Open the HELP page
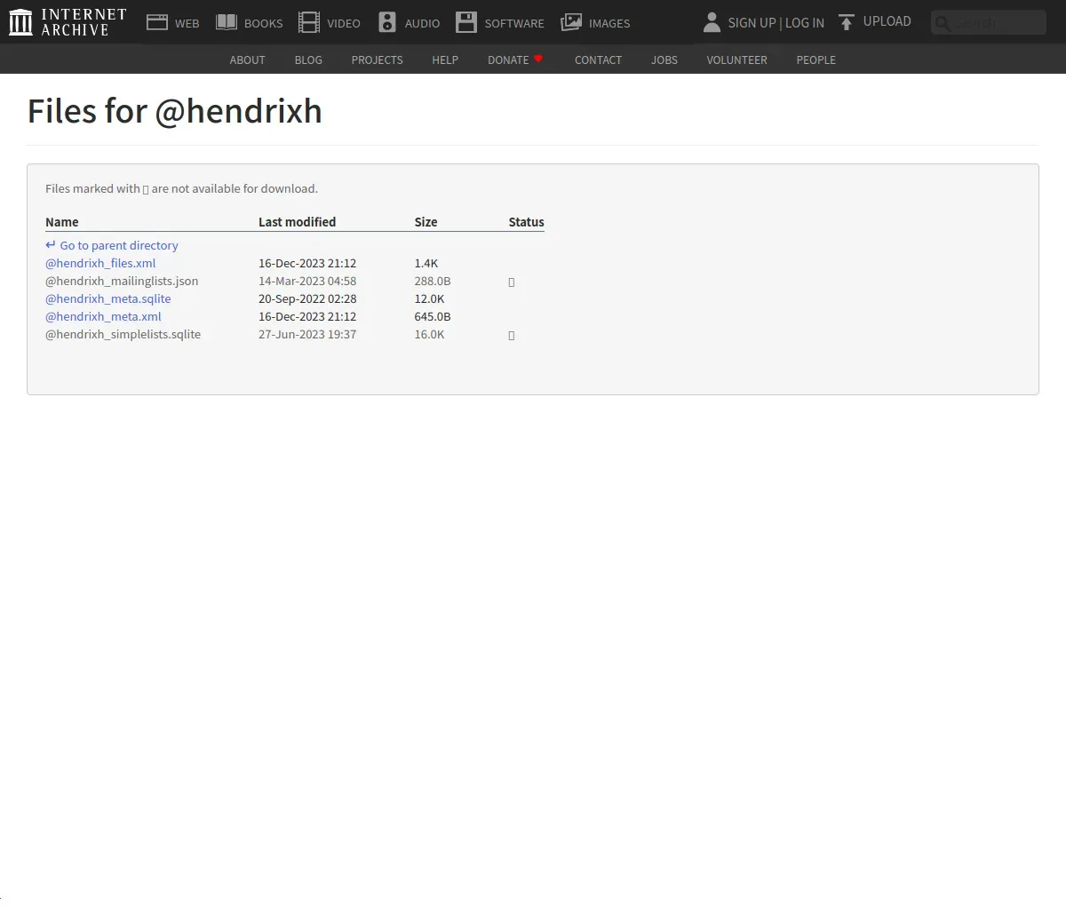 445,60
